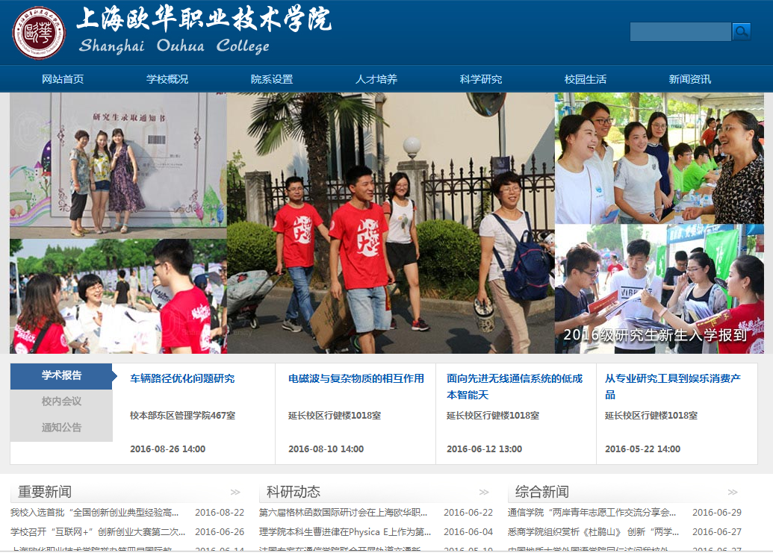This screenshot has width=773, height=553.
Task: Expand more 重要新闻 with double-arrow icon
Action: pos(235,492)
